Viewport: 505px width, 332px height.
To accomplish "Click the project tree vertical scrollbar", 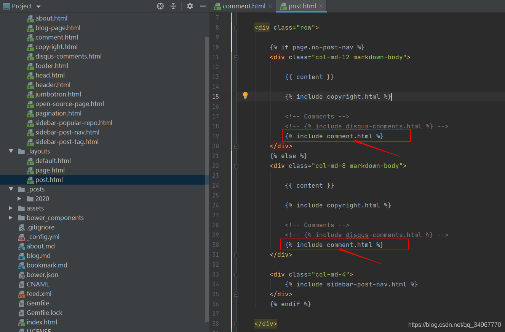I will (x=207, y=179).
